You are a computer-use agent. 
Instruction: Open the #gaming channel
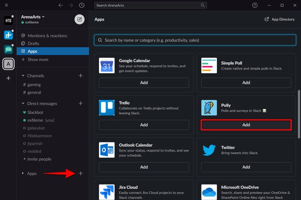click(53, 85)
